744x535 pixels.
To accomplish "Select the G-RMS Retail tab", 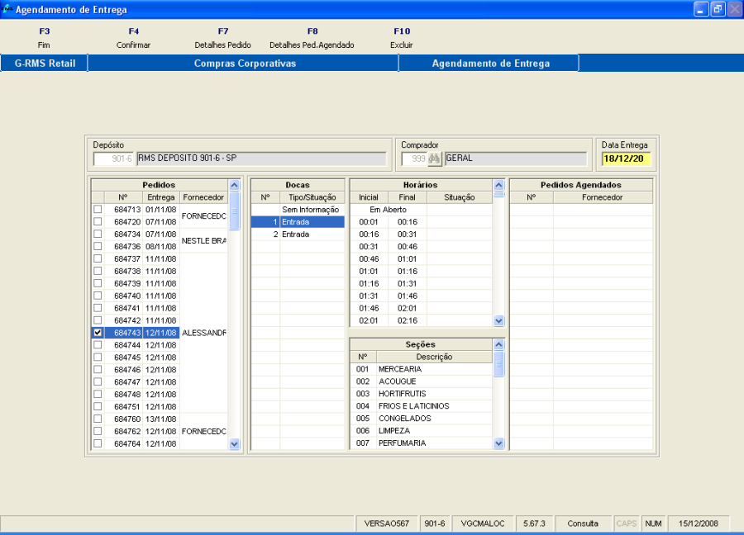I will pyautogui.click(x=45, y=64).
